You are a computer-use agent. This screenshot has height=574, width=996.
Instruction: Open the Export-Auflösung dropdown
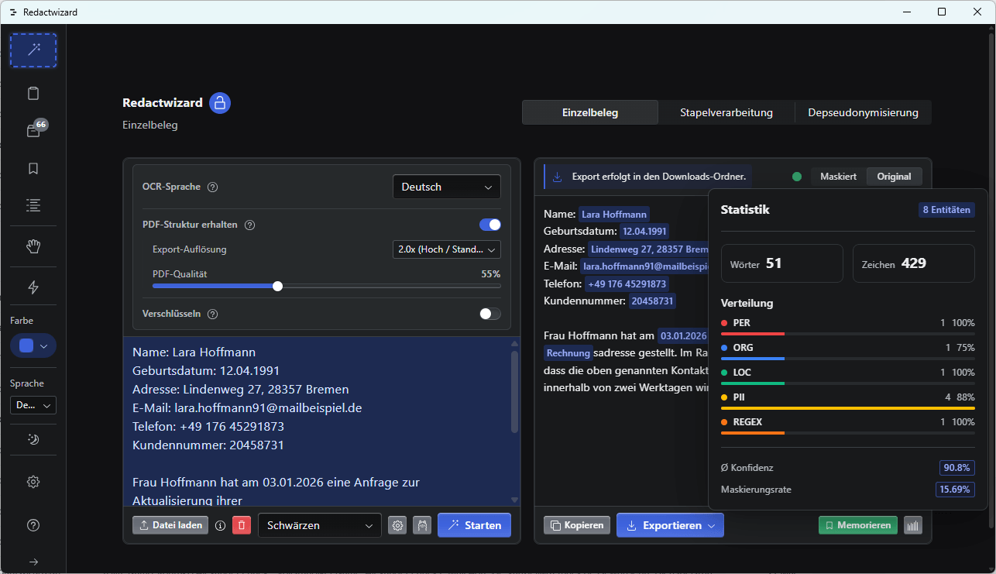pos(447,249)
